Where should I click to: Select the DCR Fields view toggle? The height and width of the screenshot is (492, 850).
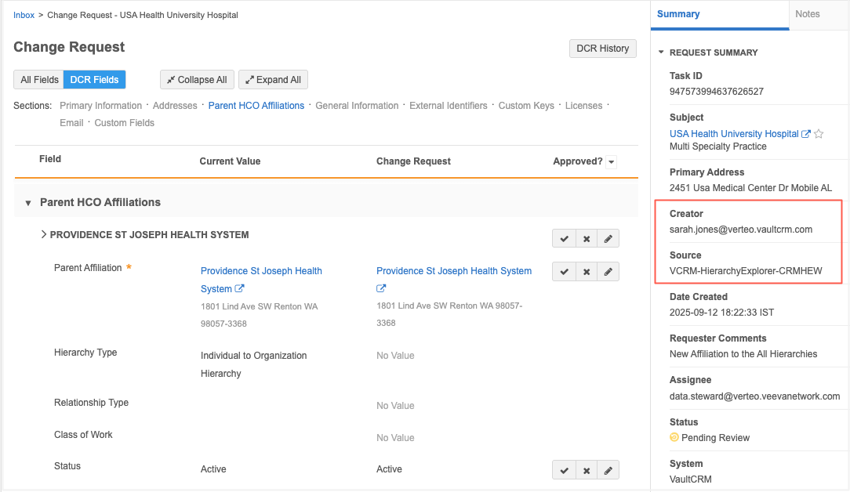pyautogui.click(x=95, y=80)
